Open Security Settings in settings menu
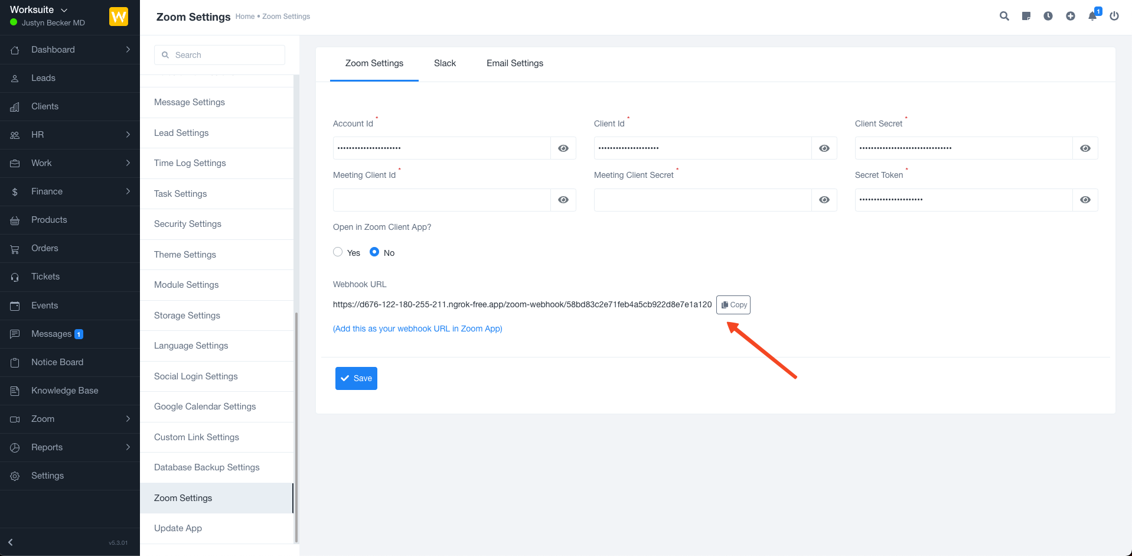1132x556 pixels. coord(217,224)
